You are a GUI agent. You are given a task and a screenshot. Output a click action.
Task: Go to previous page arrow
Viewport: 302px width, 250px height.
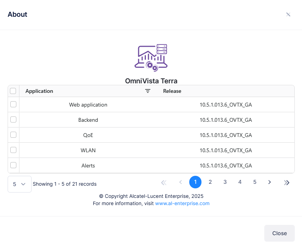click(181, 182)
